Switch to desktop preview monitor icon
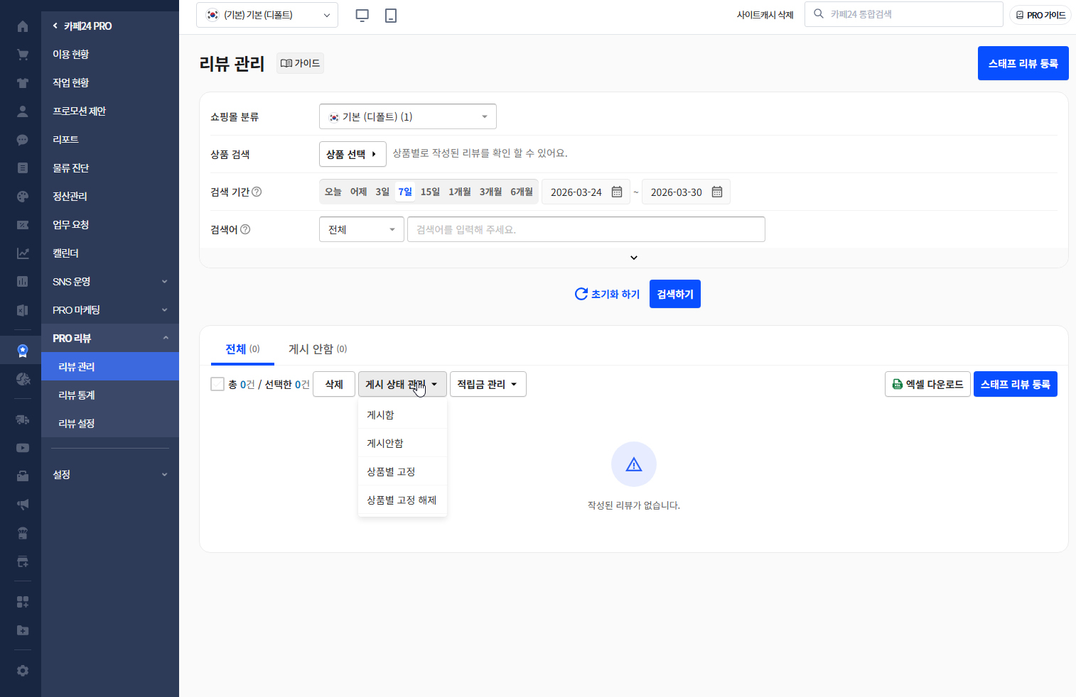Screen dimensions: 1076x697 pos(362,15)
